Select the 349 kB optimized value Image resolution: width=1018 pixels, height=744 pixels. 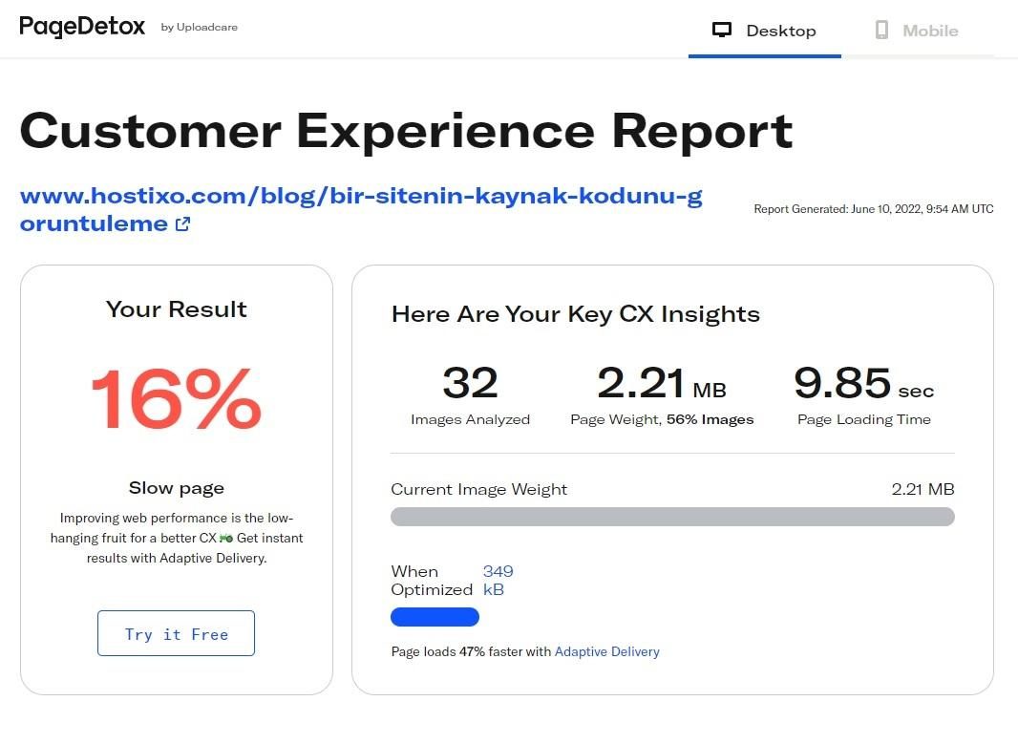[498, 581]
